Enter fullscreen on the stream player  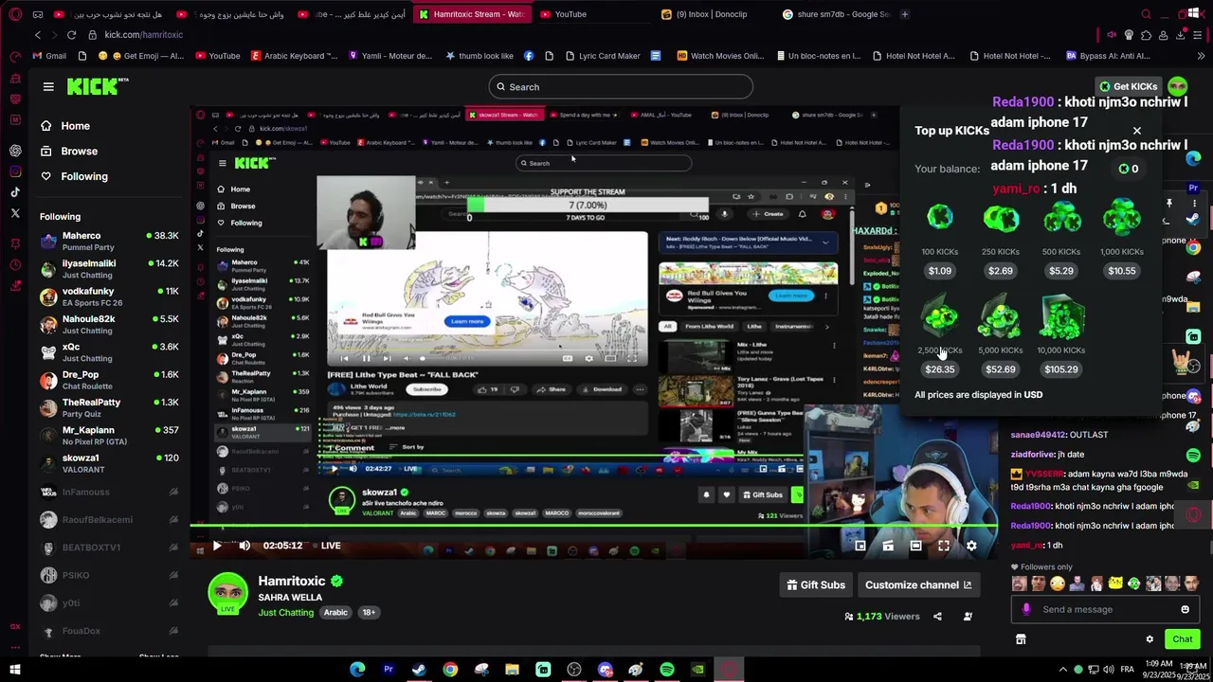[944, 546]
